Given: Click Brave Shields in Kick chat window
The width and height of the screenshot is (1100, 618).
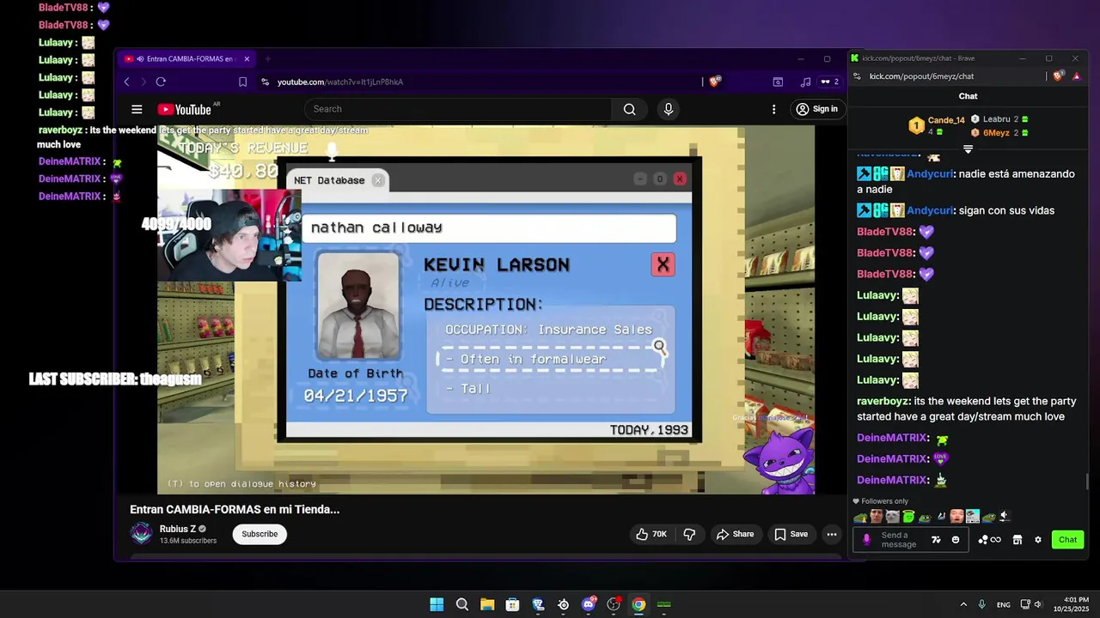Looking at the screenshot, I should pos(1059,76).
